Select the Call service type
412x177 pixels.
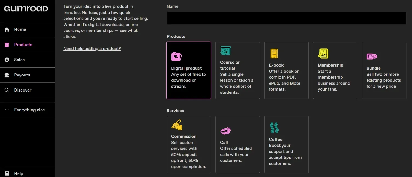(x=238, y=144)
